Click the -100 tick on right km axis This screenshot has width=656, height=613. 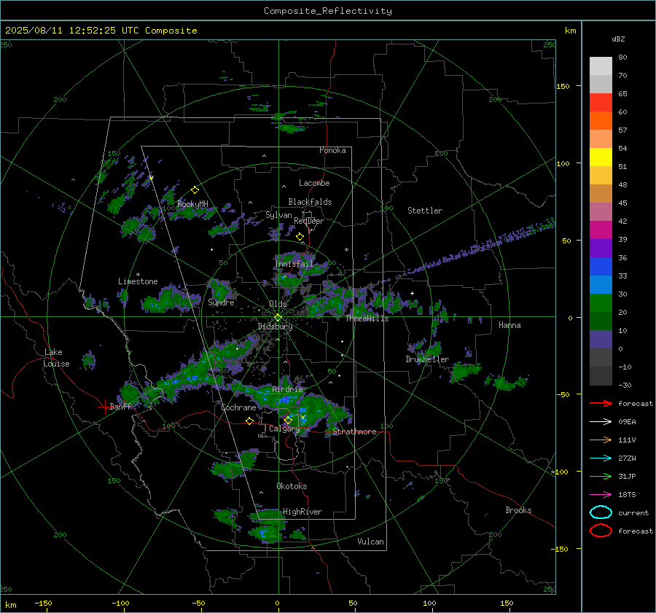click(559, 472)
